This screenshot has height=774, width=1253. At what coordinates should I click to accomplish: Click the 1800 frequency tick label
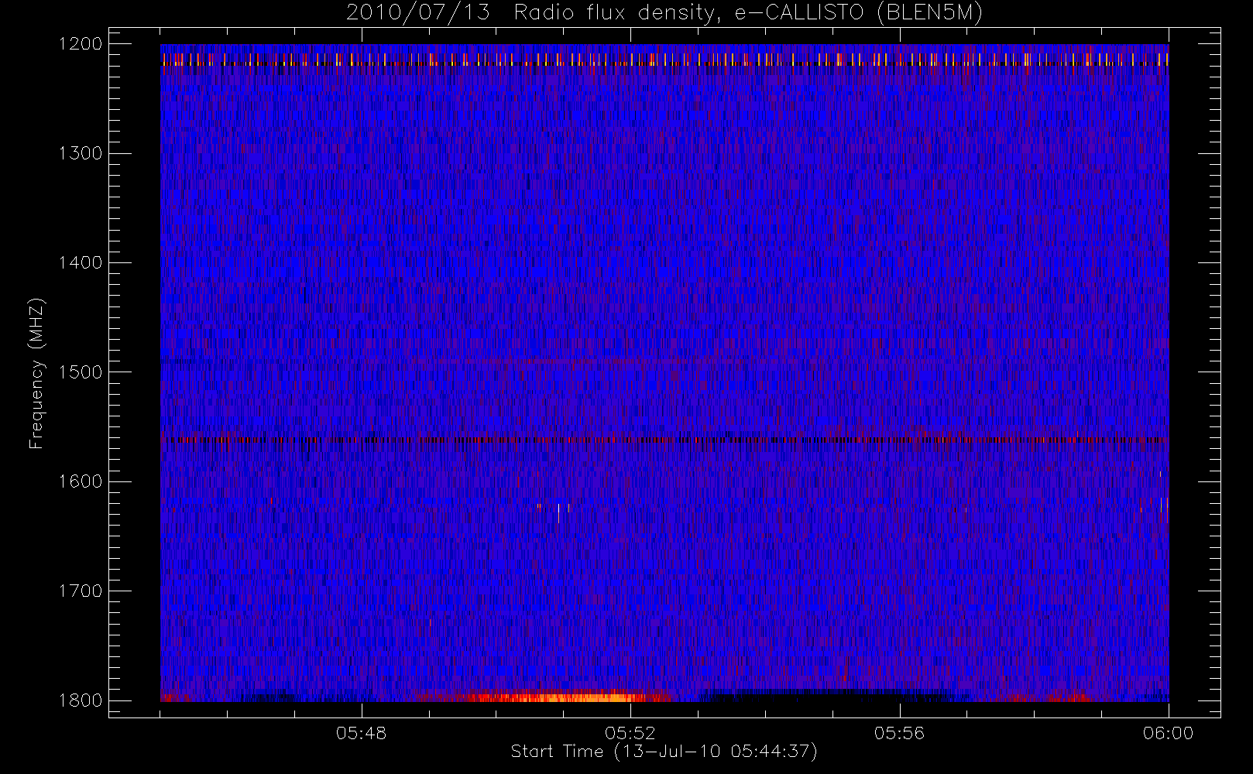tap(81, 700)
